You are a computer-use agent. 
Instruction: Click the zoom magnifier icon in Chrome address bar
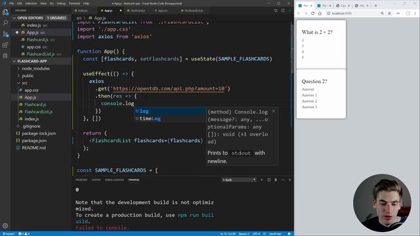point(382,13)
